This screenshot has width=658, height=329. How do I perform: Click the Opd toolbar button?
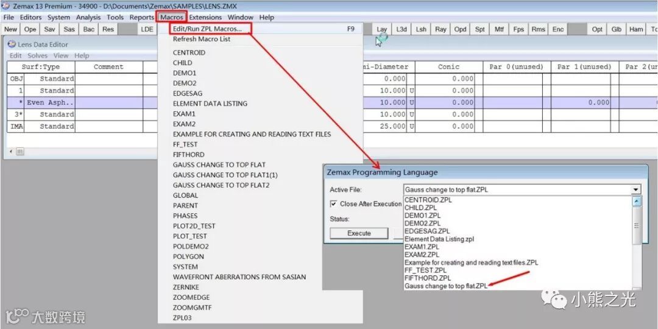point(461,29)
